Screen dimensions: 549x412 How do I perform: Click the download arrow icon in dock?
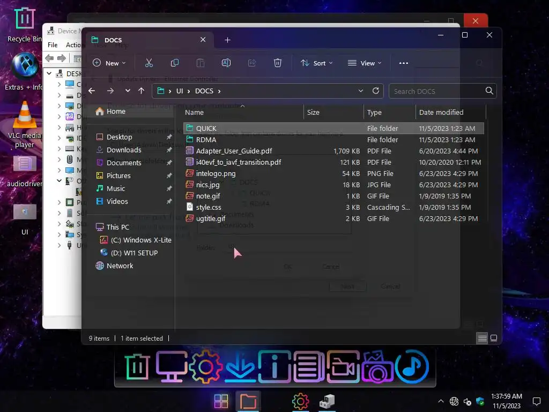[x=240, y=366]
